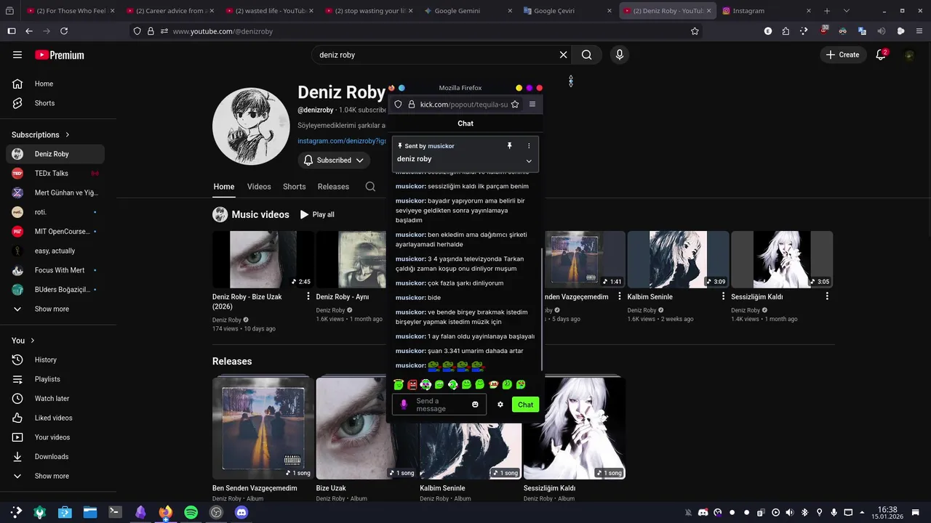Image resolution: width=931 pixels, height=523 pixels.
Task: Open the Ben Senden Vazgeçemedim album
Action: (x=263, y=428)
